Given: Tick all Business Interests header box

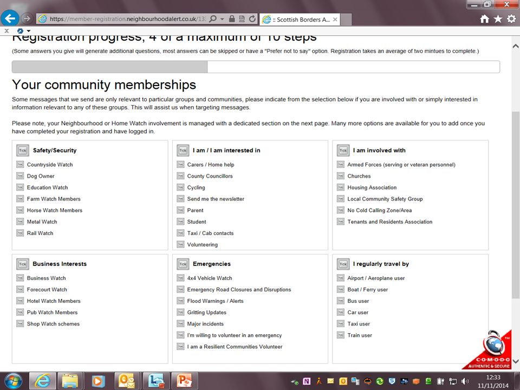Looking at the screenshot, I should pos(23,264).
